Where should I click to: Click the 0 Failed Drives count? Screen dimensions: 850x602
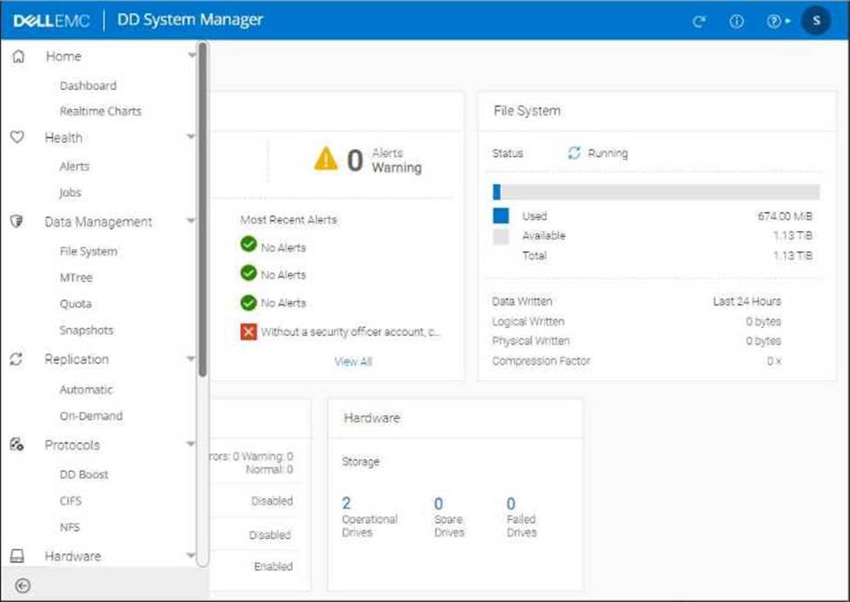pos(511,503)
